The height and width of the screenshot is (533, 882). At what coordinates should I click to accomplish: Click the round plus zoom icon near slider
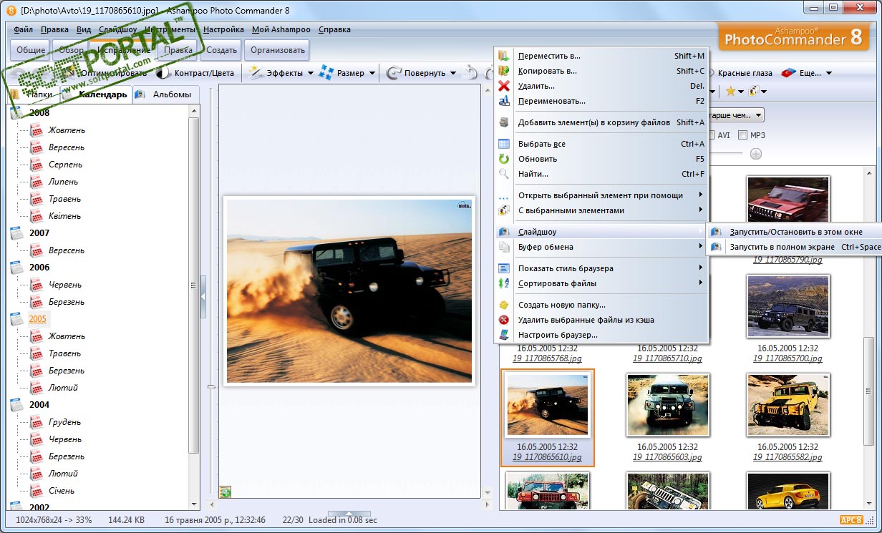click(755, 153)
